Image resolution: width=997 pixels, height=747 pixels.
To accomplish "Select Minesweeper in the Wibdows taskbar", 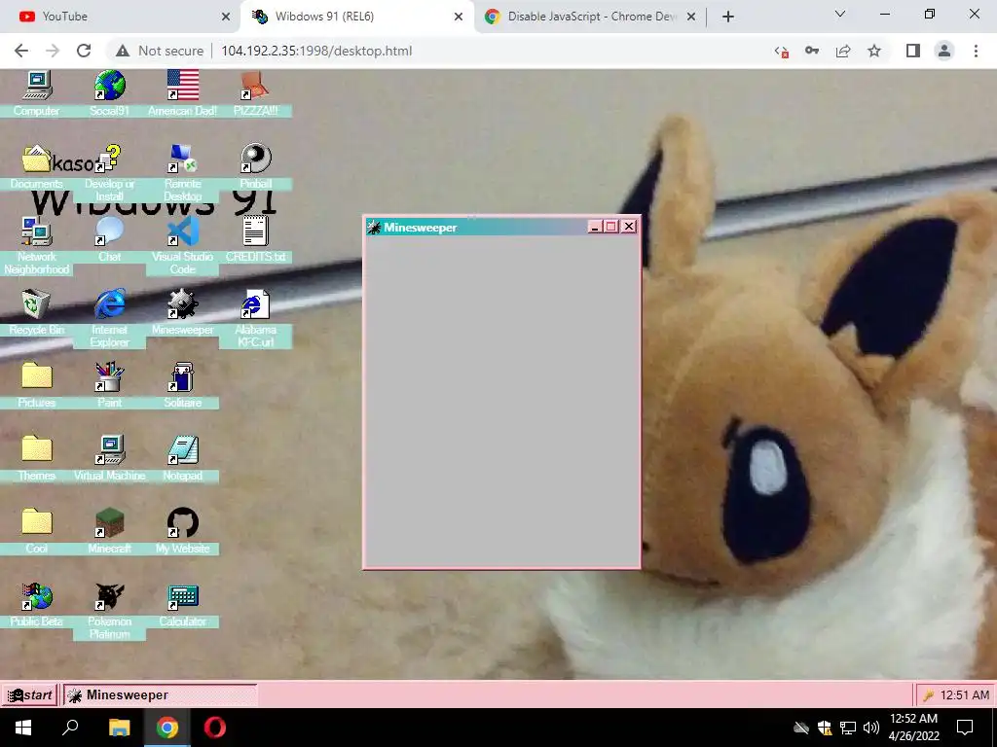I will tap(161, 694).
